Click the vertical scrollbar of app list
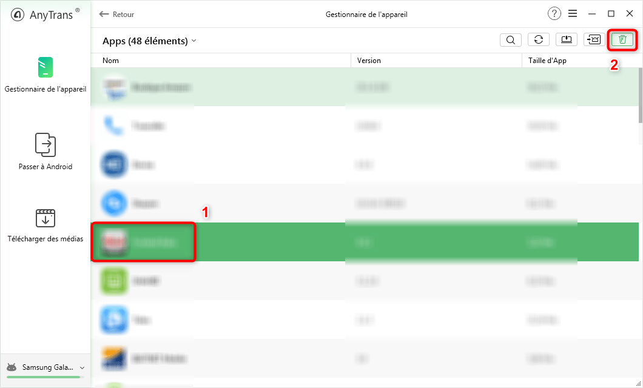 [641, 95]
